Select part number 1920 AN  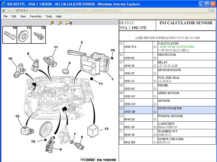tap(130, 104)
